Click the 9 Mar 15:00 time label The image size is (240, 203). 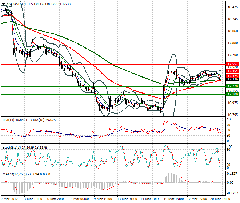103,199
